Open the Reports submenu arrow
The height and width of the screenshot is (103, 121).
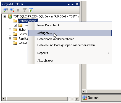click(108, 53)
